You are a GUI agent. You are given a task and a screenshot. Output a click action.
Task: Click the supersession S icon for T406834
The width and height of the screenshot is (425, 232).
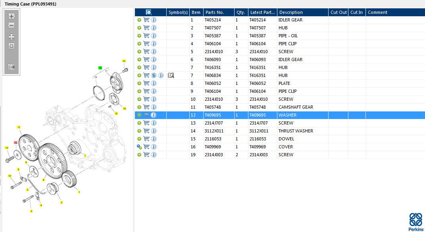pyautogui.click(x=154, y=75)
